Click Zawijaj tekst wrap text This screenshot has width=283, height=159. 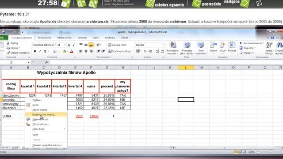(117, 45)
